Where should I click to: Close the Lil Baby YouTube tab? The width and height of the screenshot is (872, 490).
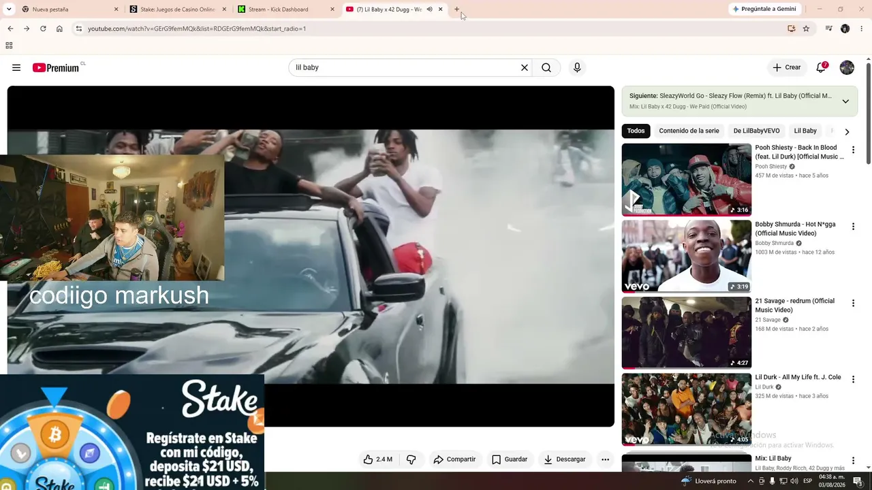point(441,10)
